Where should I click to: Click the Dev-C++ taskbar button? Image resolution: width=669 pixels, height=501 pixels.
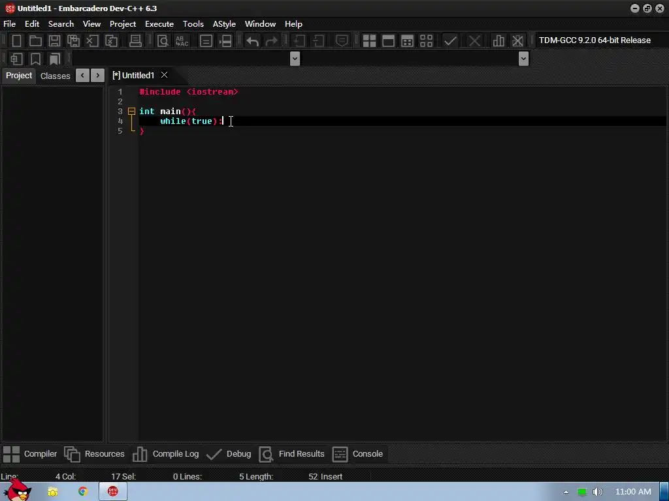tap(112, 492)
